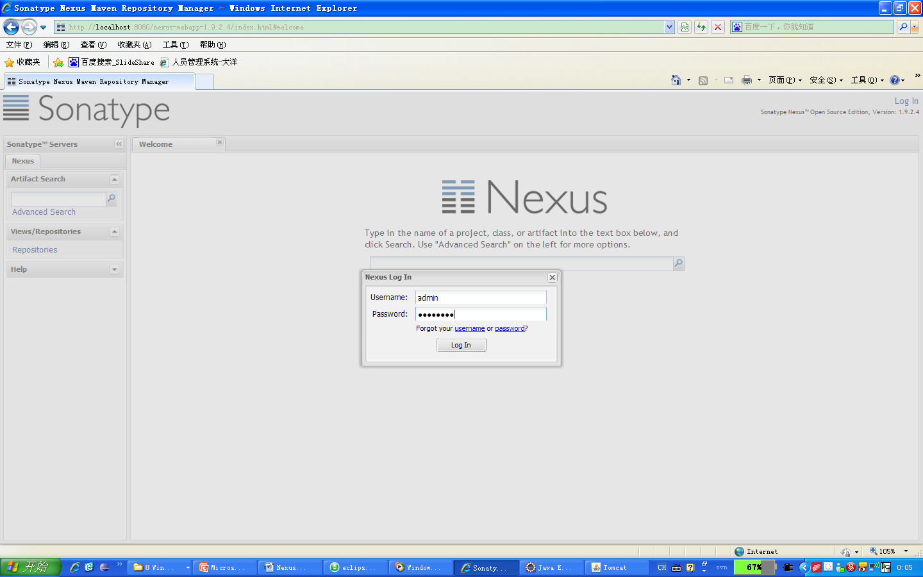Screen dimensions: 923x577
Task: Open the address bar history dropdown
Action: tap(669, 27)
